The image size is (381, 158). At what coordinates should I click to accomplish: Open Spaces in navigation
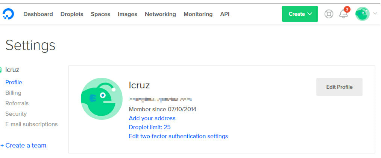[x=100, y=14]
